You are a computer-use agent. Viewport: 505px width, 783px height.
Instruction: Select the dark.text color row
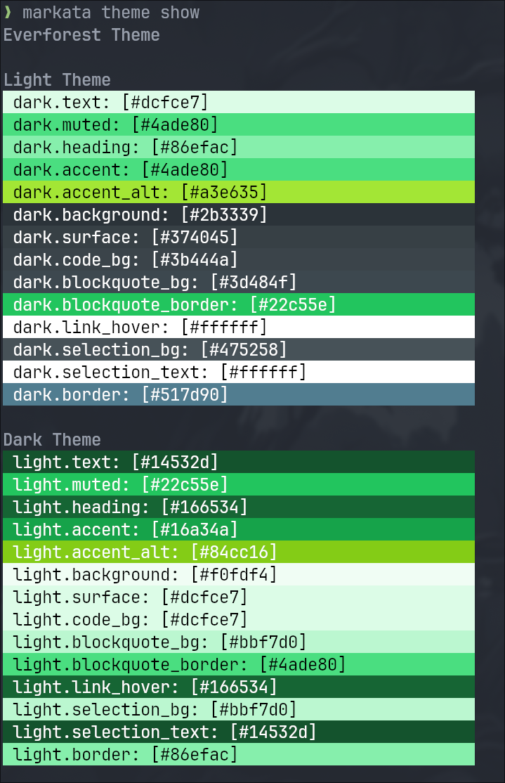(x=239, y=103)
